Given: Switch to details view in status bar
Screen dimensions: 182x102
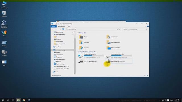Looking at the screenshot, I should coord(145,76).
